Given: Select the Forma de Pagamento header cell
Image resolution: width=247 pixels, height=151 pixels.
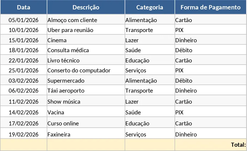Looking at the screenshot, I should (x=211, y=7).
